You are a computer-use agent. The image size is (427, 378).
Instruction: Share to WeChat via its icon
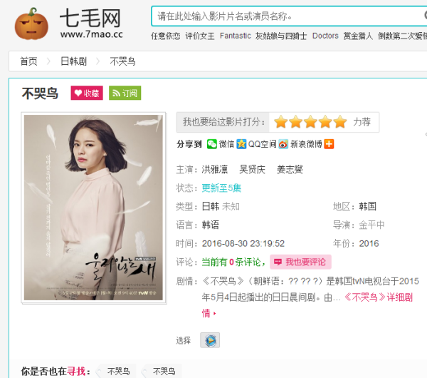pos(212,144)
